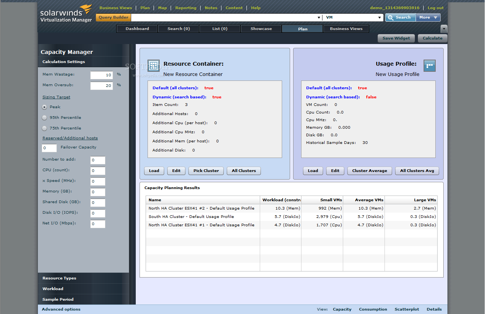Viewport: 485px width, 314px height.
Task: Select the South HA Cluster results row
Action: pos(292,217)
